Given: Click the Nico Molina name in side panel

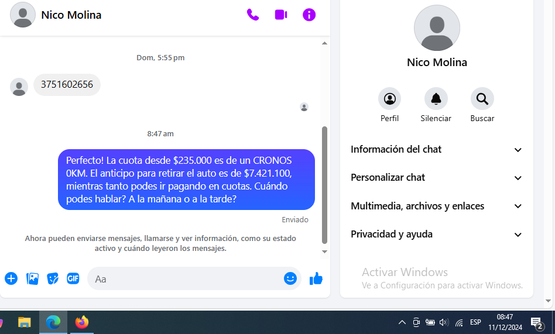Looking at the screenshot, I should point(437,62).
